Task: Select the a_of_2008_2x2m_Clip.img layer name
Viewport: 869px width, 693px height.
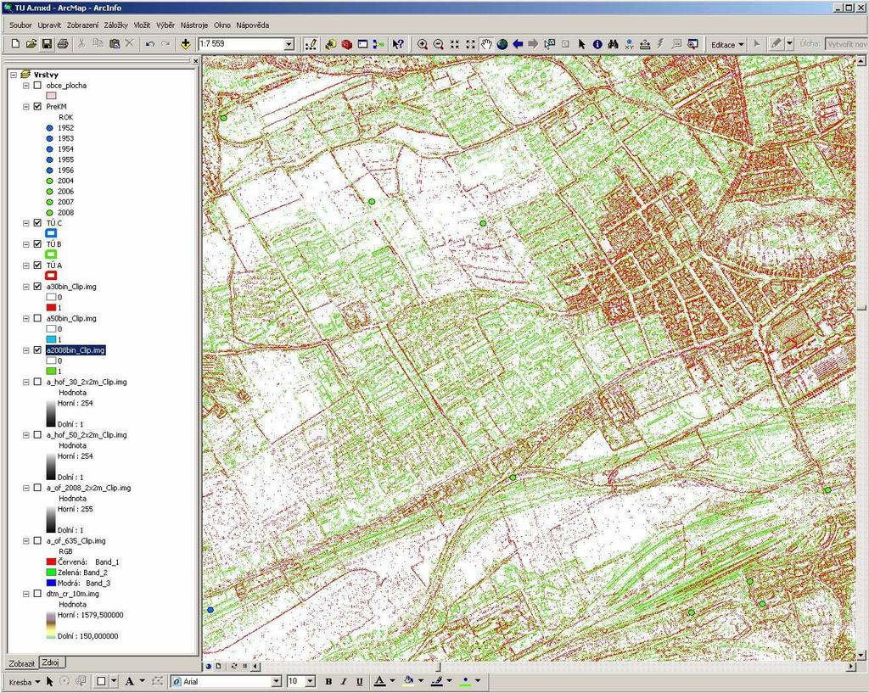Action: (88, 488)
